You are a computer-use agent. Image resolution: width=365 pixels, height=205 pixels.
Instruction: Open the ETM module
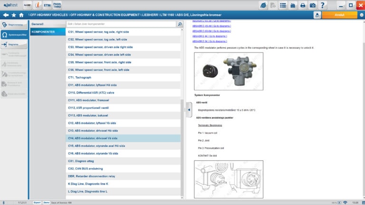(47, 5)
